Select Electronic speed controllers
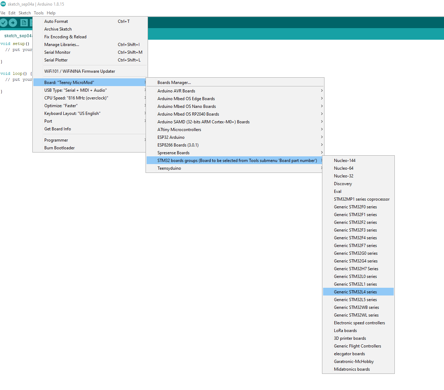The image size is (444, 390). pos(358,323)
